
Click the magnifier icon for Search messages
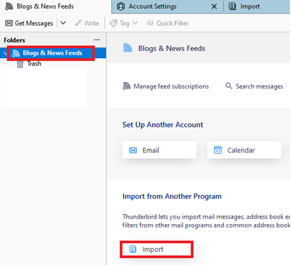pos(229,86)
